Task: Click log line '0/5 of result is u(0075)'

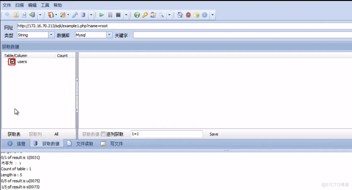Action: tap(20, 181)
